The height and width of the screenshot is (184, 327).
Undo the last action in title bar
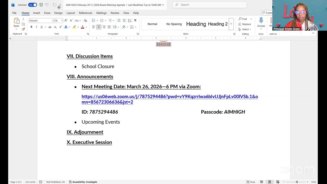click(47, 5)
